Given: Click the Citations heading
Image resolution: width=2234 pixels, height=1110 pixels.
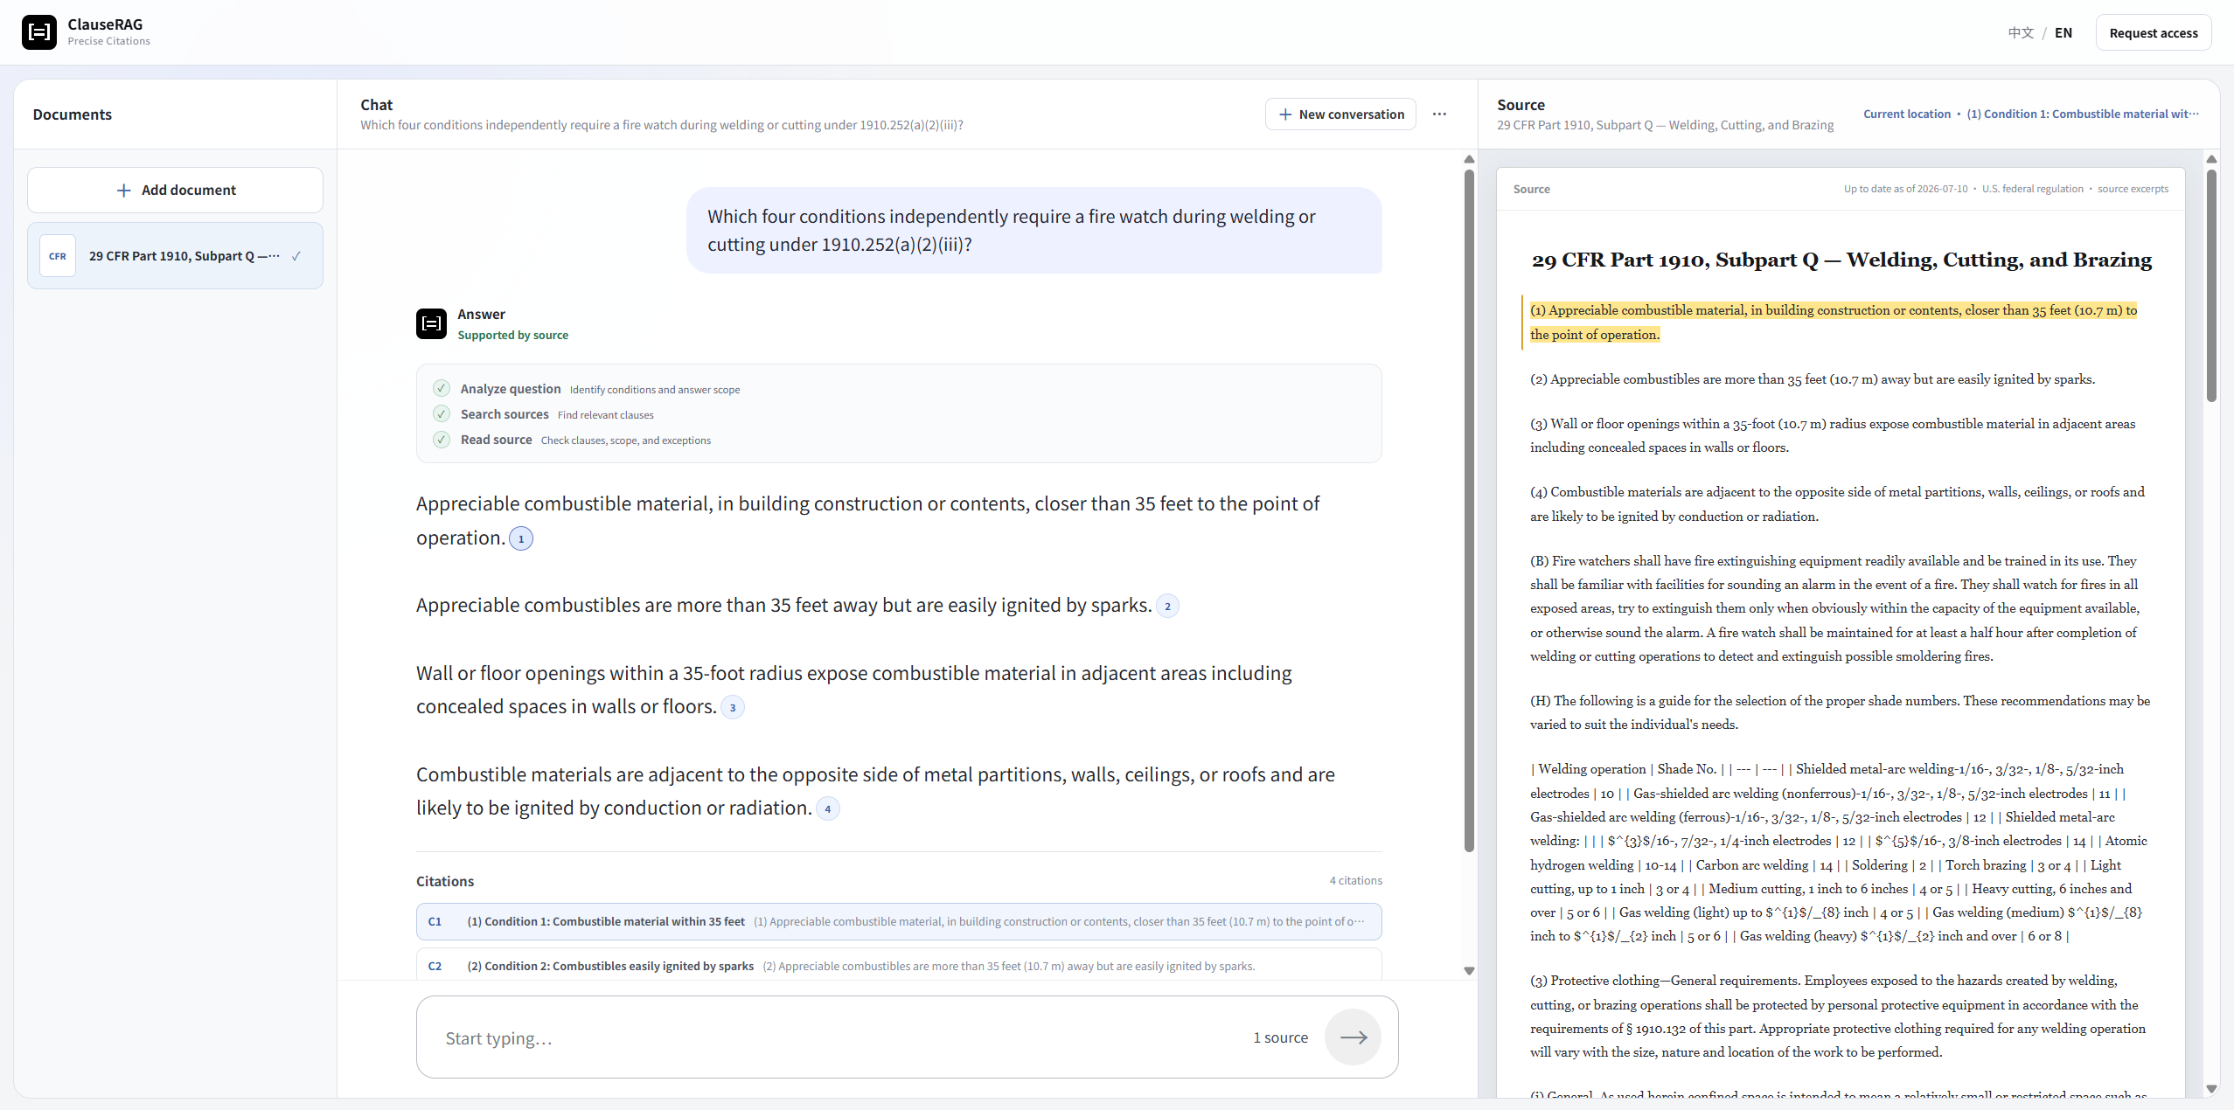Looking at the screenshot, I should coord(444,881).
